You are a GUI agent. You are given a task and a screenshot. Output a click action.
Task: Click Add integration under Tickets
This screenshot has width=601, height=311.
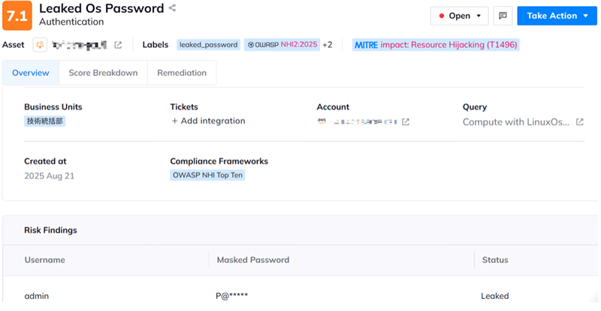point(207,121)
